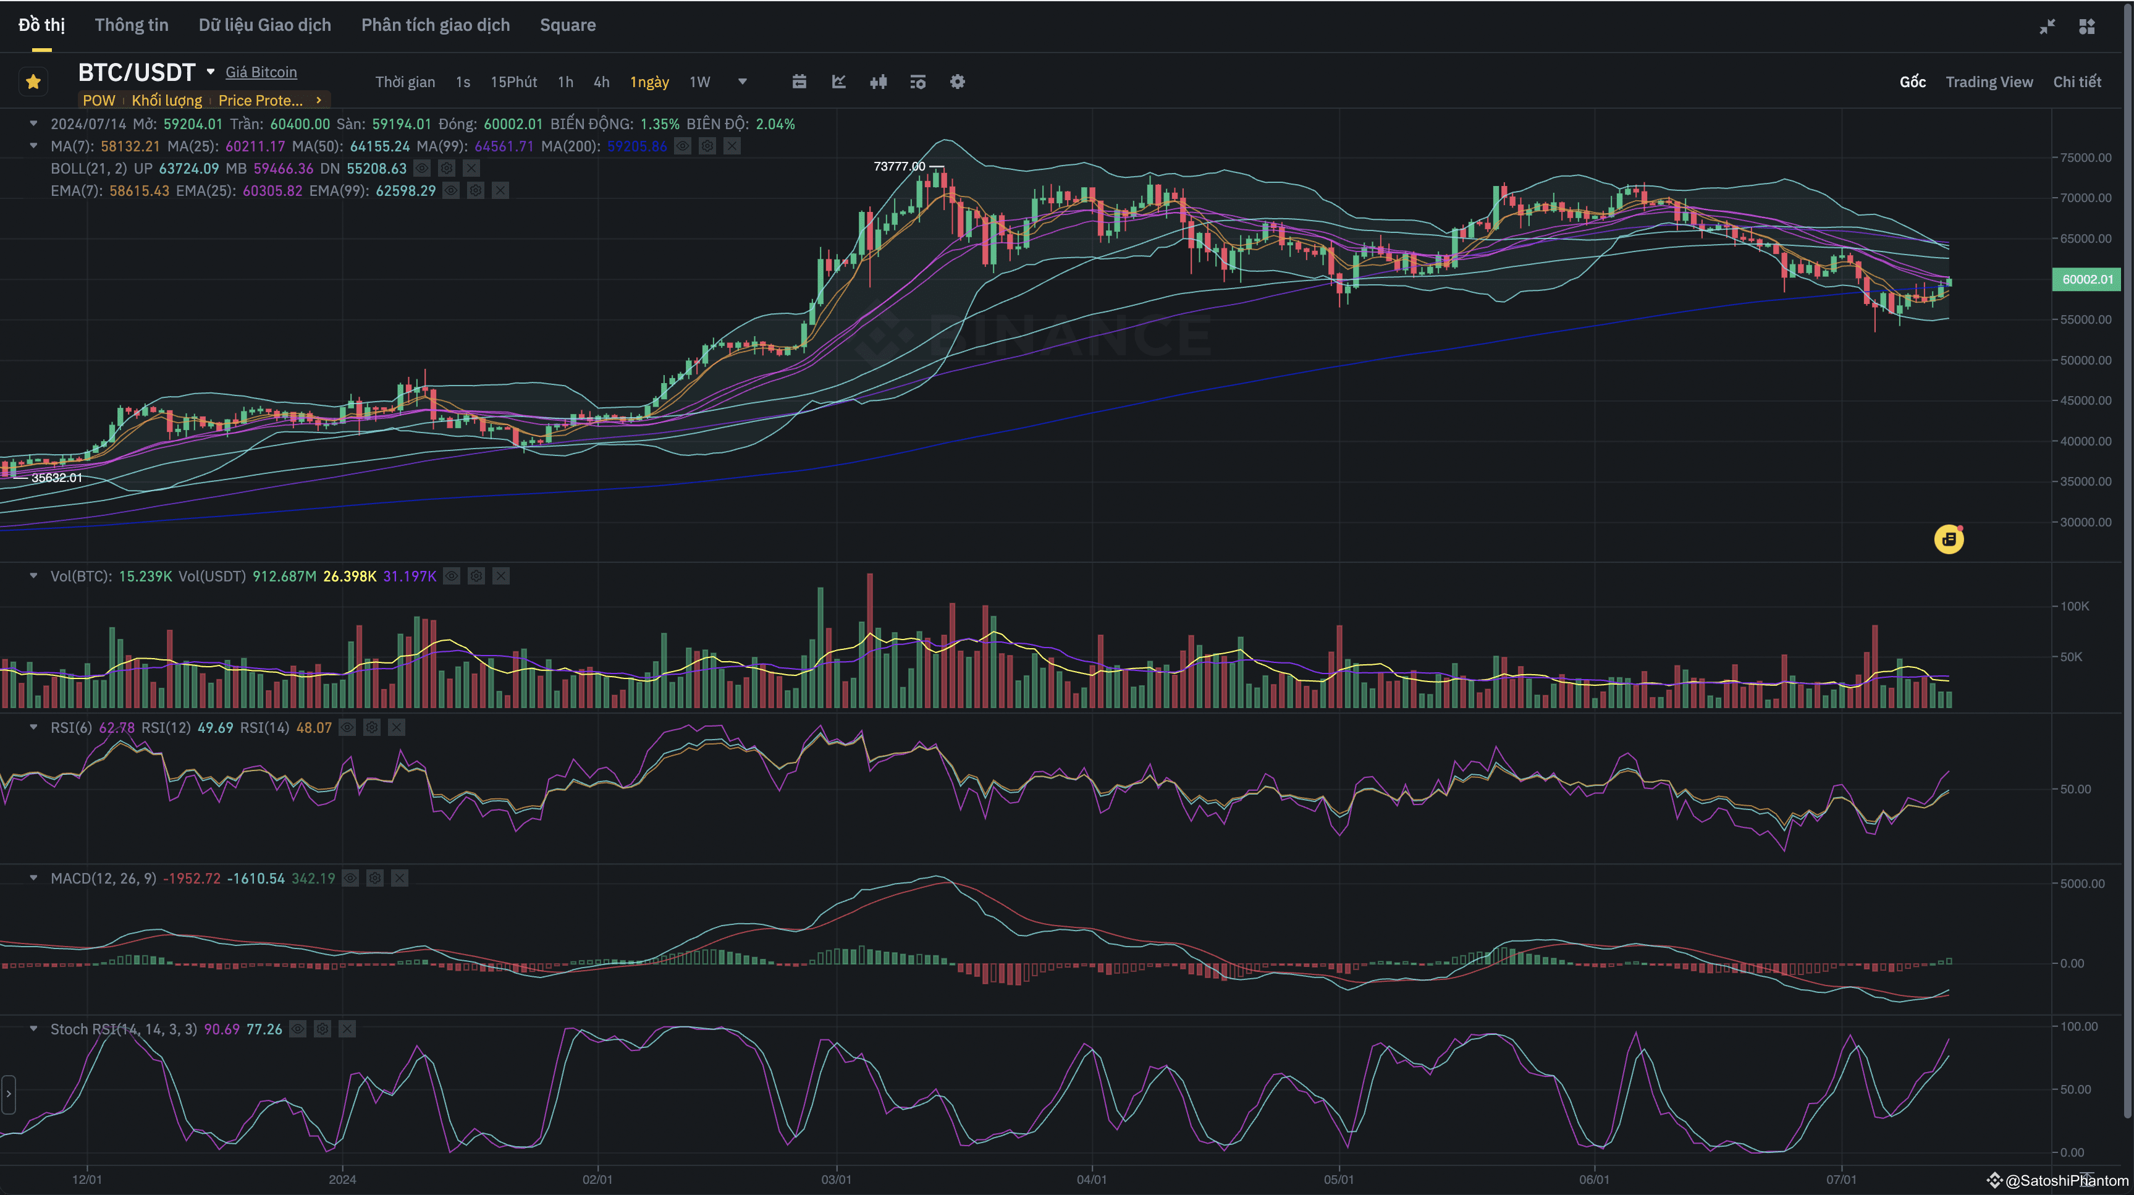Hide the MA indicator using eye icon
Screen dimensions: 2134x1195
(682, 146)
